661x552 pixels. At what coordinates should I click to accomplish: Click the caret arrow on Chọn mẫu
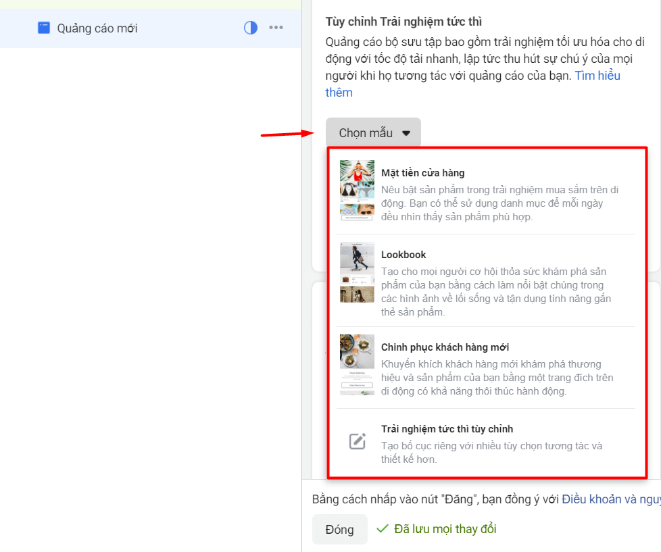coord(406,134)
